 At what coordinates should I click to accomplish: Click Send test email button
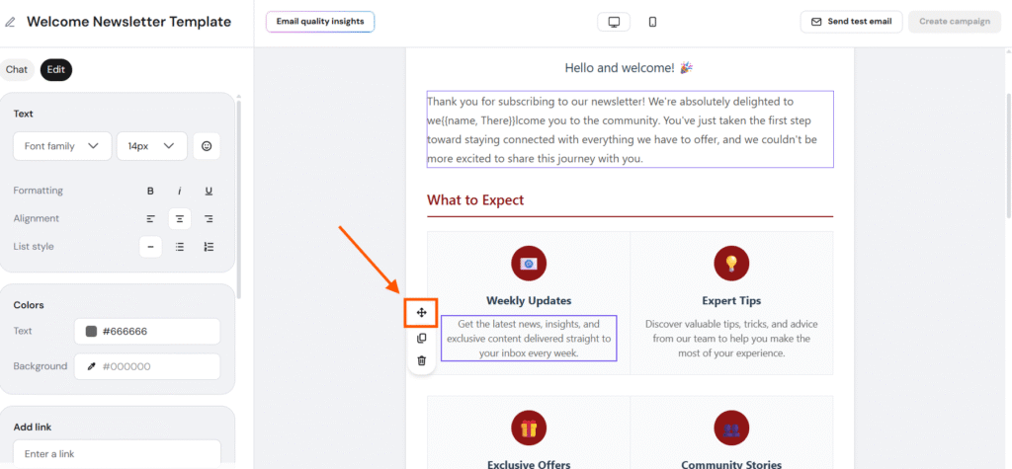[851, 22]
